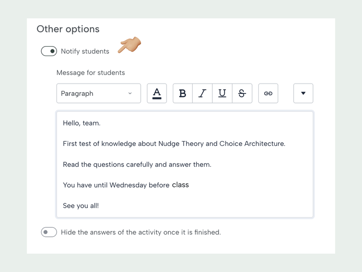Toggle bold formatting
This screenshot has width=362, height=272.
183,94
